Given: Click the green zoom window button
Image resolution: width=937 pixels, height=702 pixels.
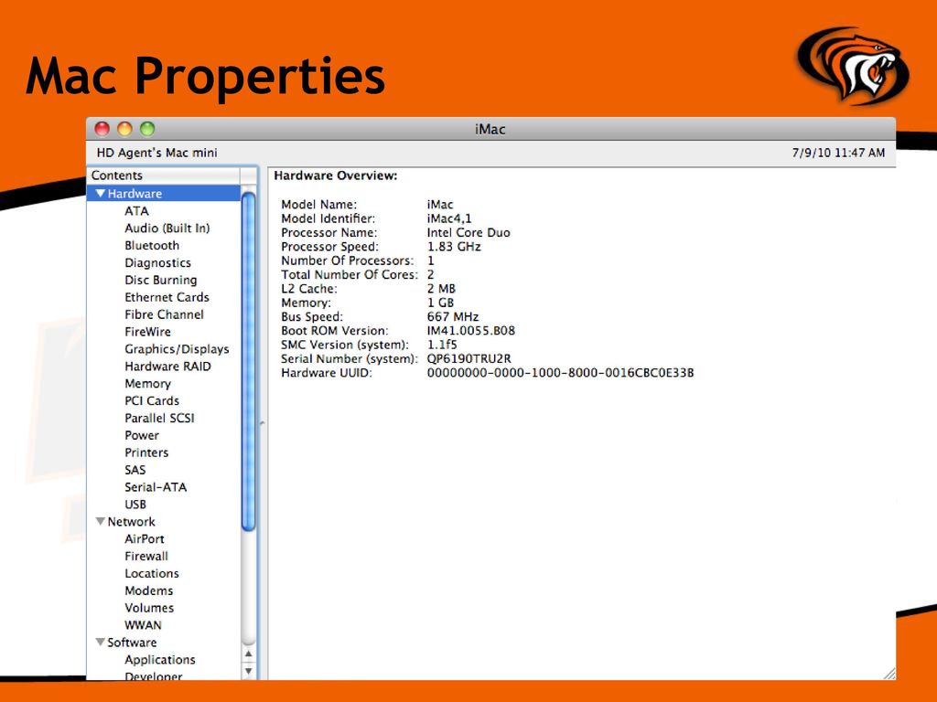Looking at the screenshot, I should (x=147, y=128).
